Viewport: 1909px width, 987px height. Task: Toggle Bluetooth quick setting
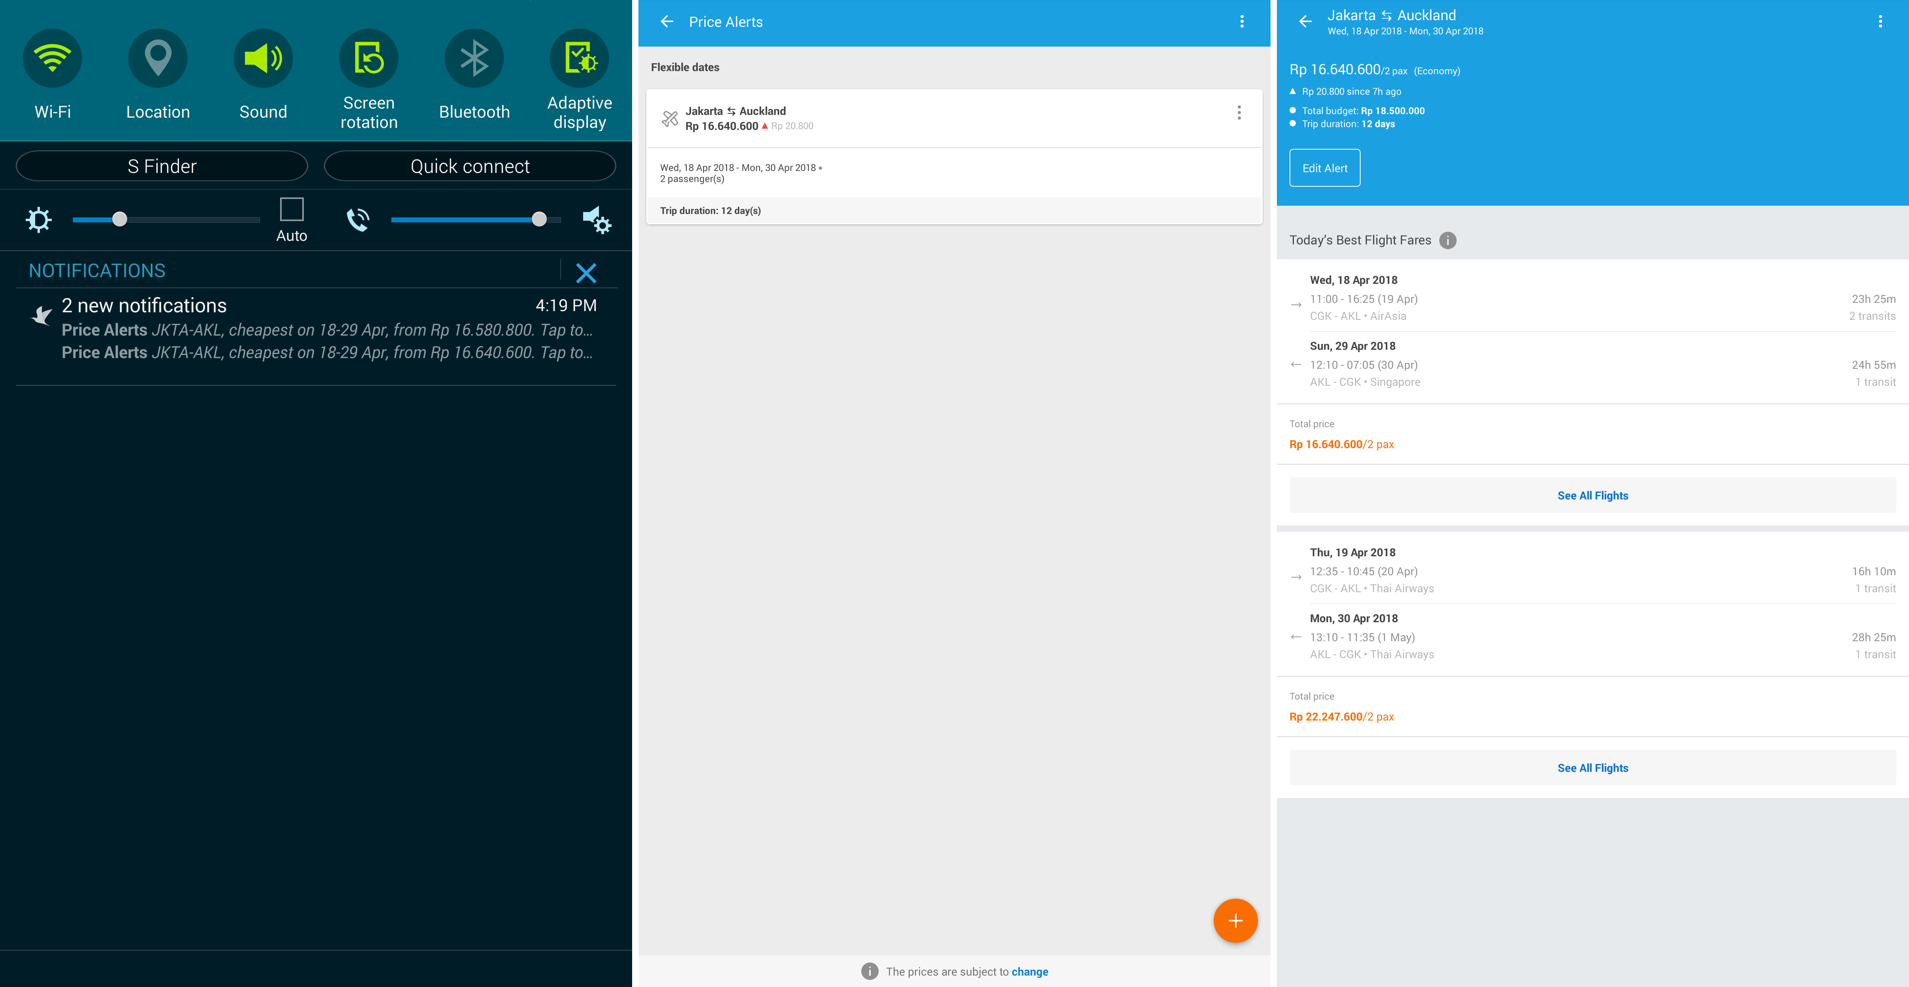click(x=474, y=59)
